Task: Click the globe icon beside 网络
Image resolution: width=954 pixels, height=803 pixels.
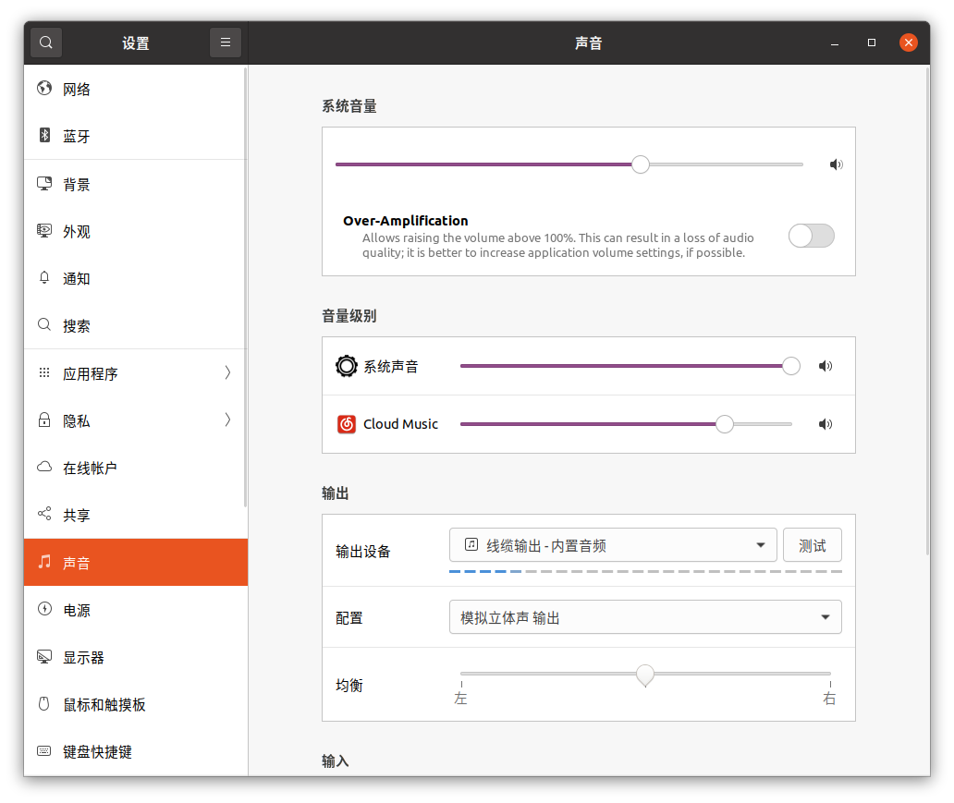Action: [x=44, y=88]
